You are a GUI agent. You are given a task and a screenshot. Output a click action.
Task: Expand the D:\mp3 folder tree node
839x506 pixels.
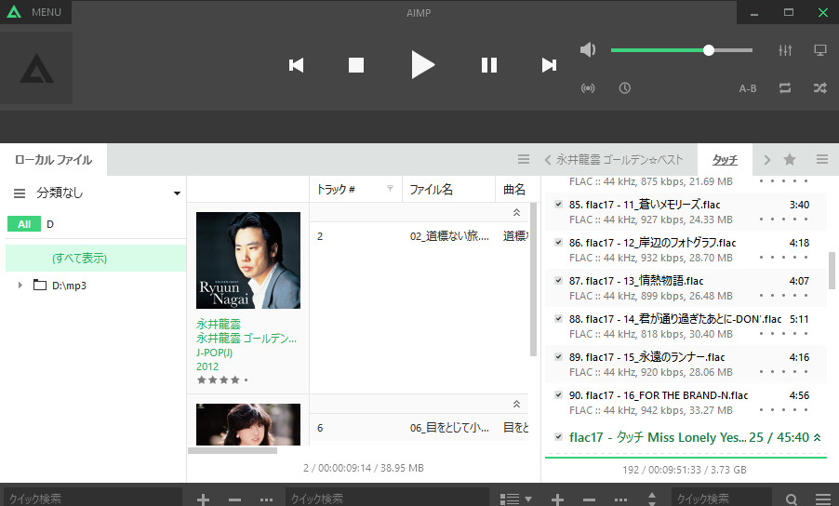20,285
